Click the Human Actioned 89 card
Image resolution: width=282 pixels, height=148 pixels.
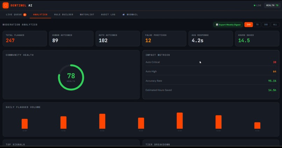pos(71,38)
